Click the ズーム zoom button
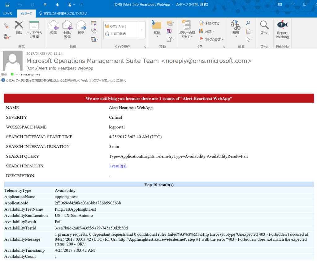Image resolution: width=317 pixels, height=261 pixels. pos(264,27)
